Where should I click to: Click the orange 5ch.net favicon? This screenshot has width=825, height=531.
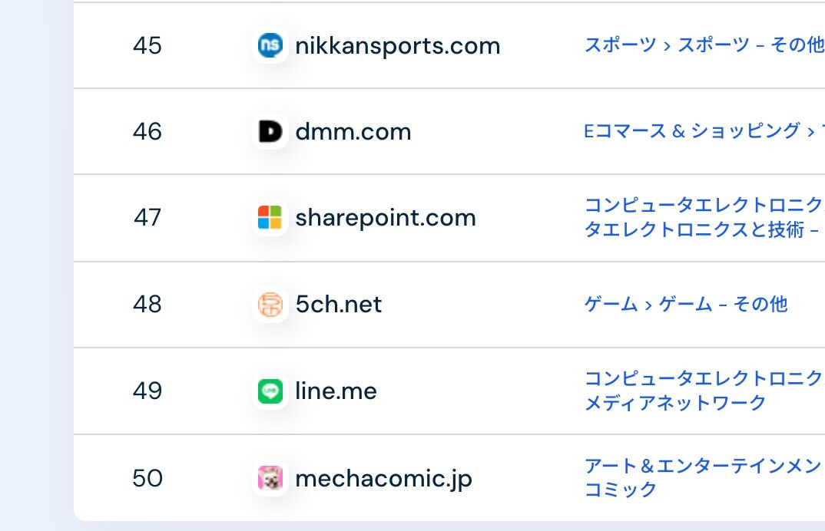click(x=270, y=305)
